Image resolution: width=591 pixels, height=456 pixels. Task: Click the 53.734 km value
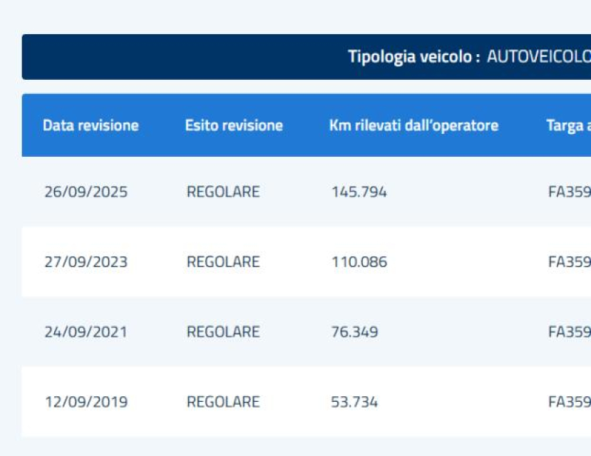[x=354, y=402]
